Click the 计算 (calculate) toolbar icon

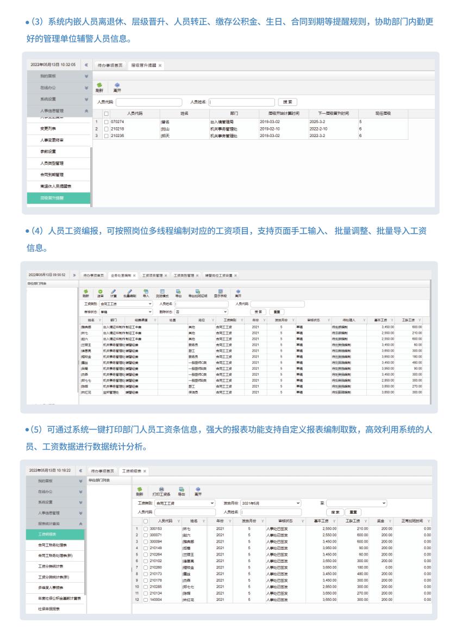point(114,293)
